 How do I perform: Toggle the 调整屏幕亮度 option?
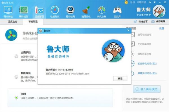[144, 54]
